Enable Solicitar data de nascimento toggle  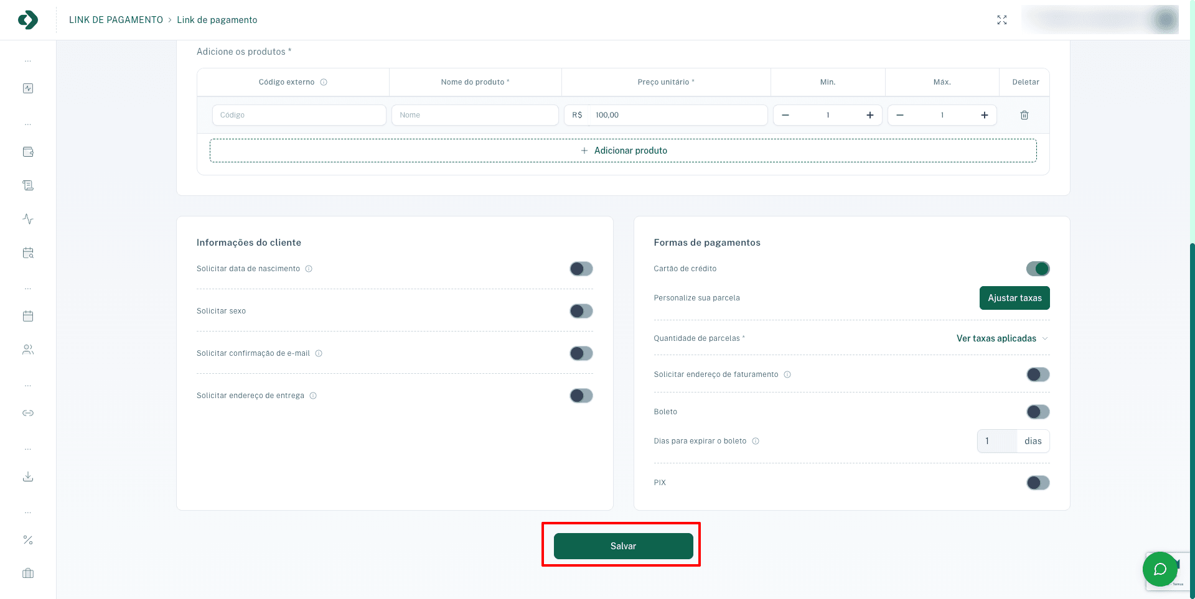click(581, 269)
